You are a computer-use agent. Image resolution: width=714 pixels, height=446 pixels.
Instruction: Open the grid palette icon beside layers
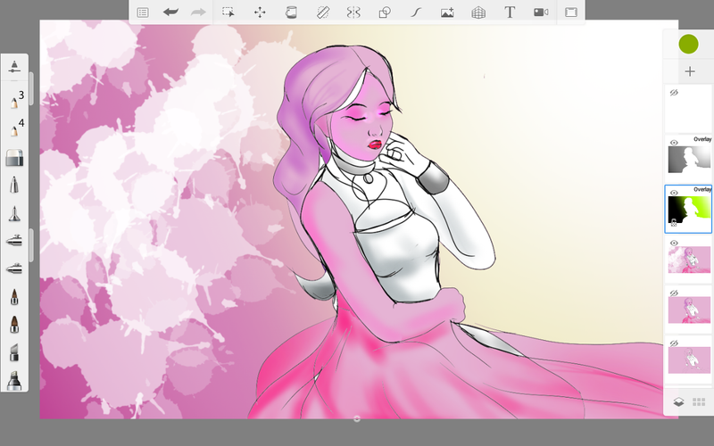[699, 402]
